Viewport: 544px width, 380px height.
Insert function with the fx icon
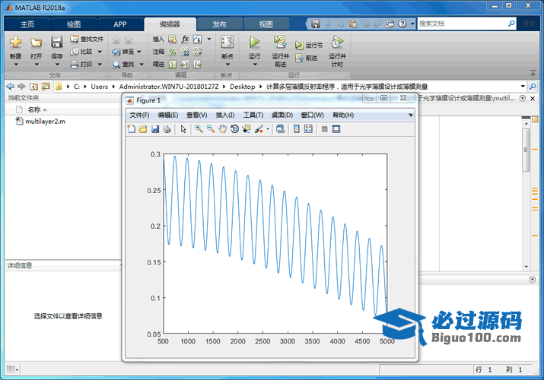186,39
